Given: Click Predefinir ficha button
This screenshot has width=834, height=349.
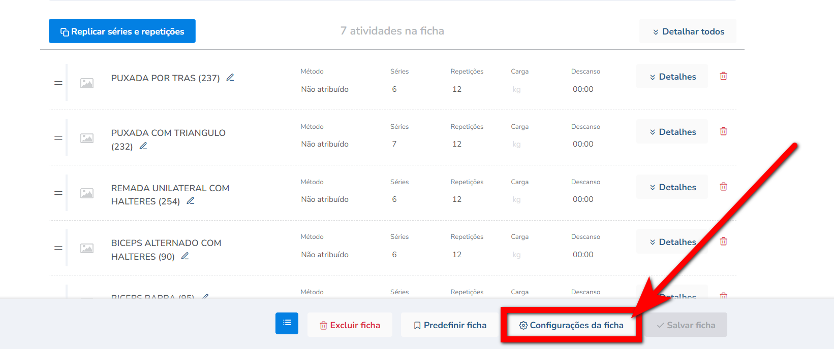Looking at the screenshot, I should (450, 325).
